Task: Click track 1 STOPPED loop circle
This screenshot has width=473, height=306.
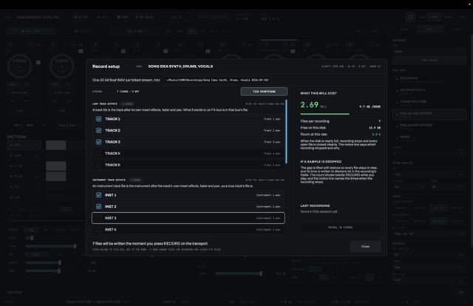Action: (19, 66)
